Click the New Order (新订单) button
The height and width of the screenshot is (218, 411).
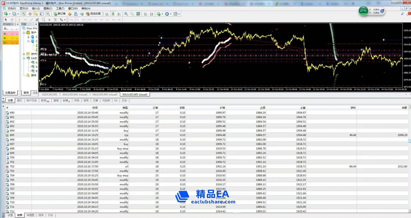tap(60, 14)
